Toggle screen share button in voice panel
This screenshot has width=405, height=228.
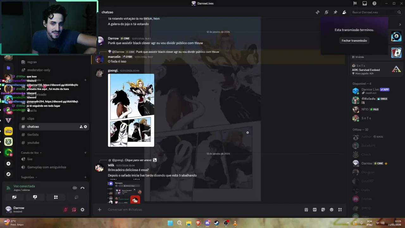click(x=35, y=197)
